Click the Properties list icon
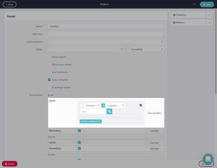217x168 pixels. pos(174,15)
